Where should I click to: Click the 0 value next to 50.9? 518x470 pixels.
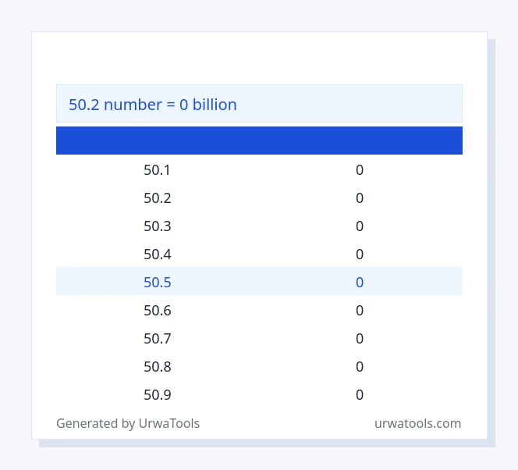pos(360,394)
